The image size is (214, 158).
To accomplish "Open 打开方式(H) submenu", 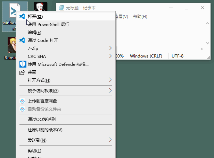I will 66,80.
